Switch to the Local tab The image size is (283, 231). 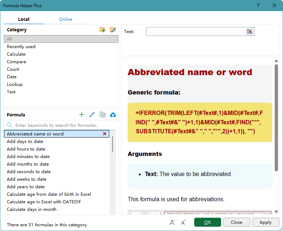24,19
